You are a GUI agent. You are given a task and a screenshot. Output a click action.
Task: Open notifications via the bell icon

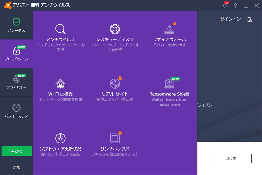(225, 5)
